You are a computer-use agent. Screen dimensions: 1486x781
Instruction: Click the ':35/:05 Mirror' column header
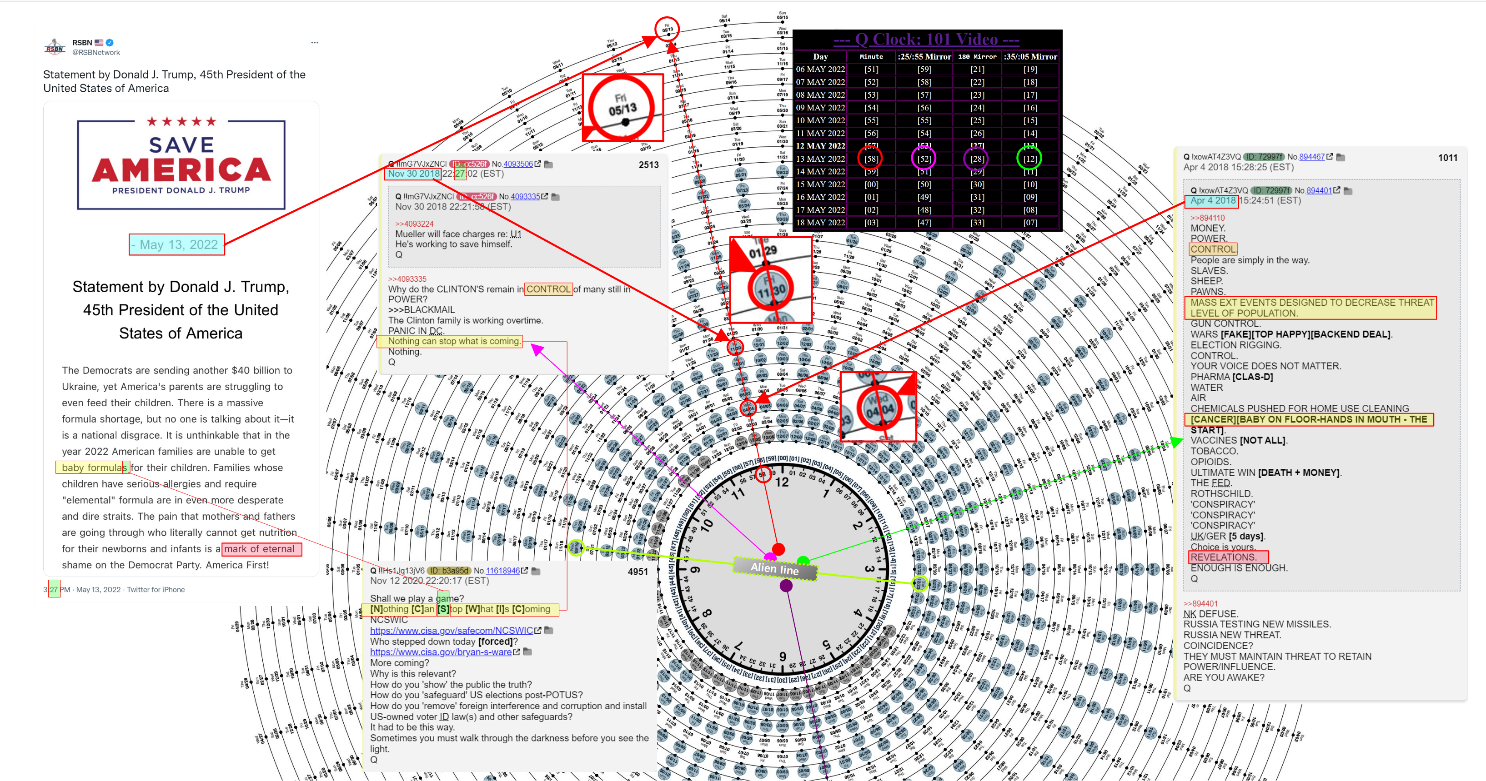pos(1030,56)
